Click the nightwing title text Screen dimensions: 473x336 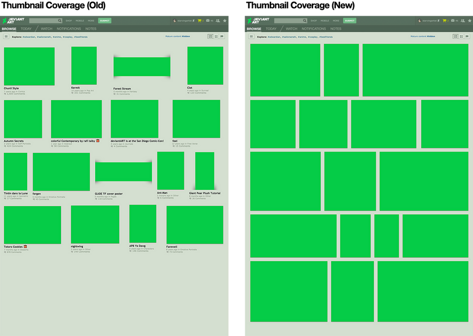pyautogui.click(x=77, y=246)
